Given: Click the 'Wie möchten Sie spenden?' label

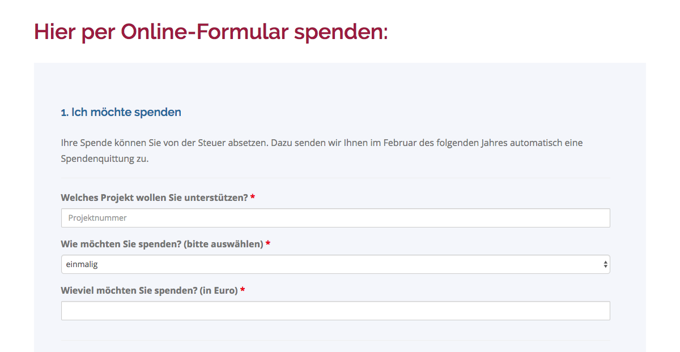Looking at the screenshot, I should click(x=121, y=244).
